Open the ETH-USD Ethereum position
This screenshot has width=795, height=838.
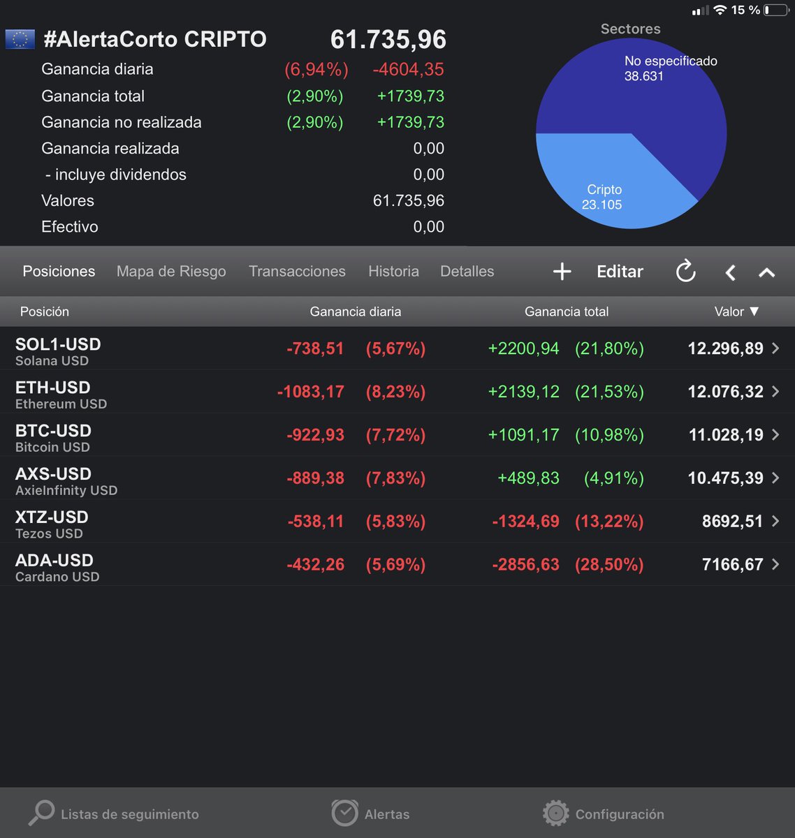coord(397,392)
